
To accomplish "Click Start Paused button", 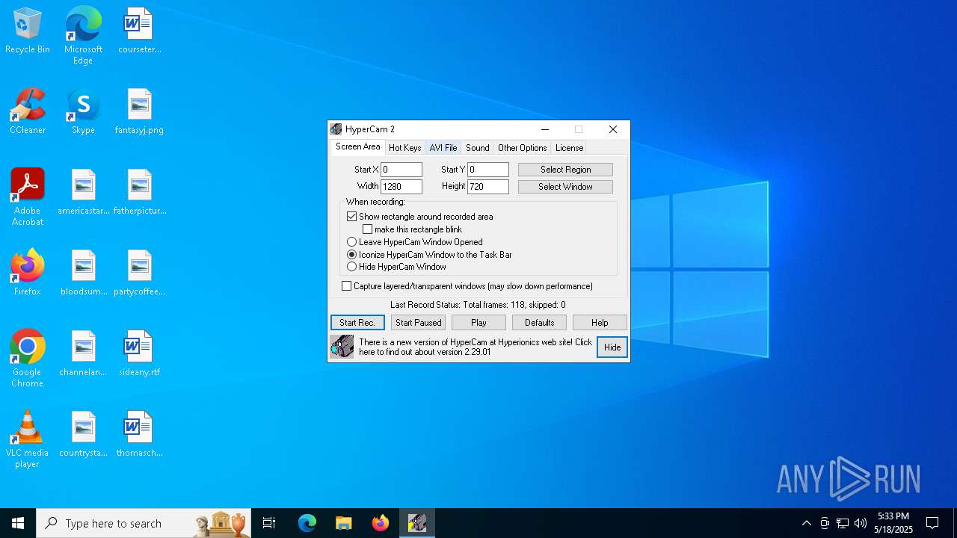I will point(418,323).
